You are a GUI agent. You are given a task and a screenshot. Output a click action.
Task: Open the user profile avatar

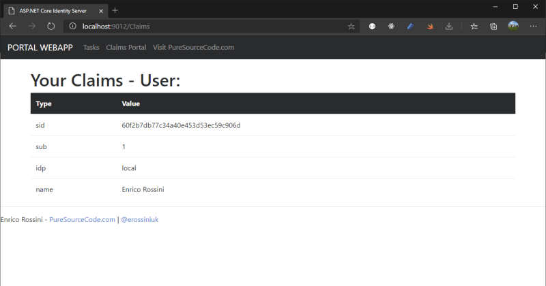pyautogui.click(x=513, y=26)
